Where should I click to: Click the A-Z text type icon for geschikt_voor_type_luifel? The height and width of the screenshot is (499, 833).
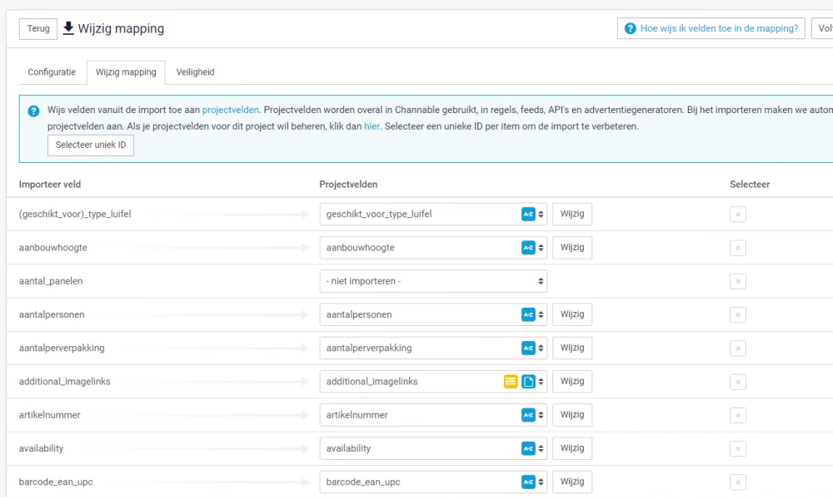(x=528, y=215)
